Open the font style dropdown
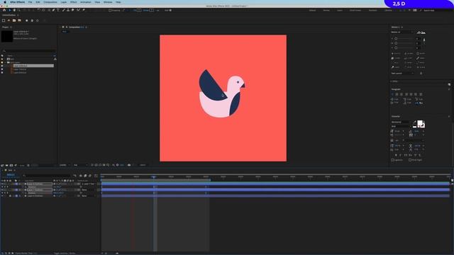The height and width of the screenshot is (255, 454). tap(401, 126)
